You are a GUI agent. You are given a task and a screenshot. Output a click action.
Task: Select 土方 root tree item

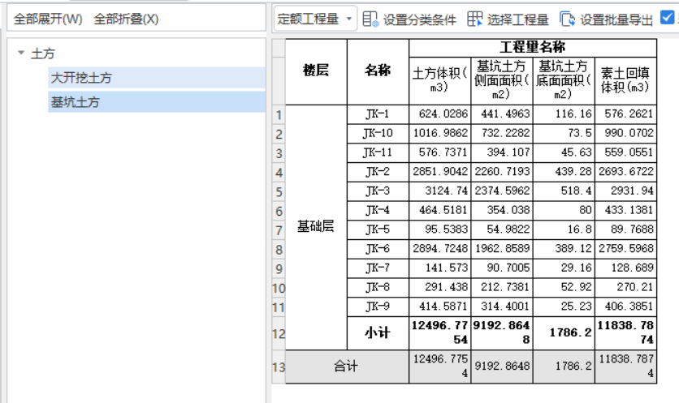pos(43,54)
